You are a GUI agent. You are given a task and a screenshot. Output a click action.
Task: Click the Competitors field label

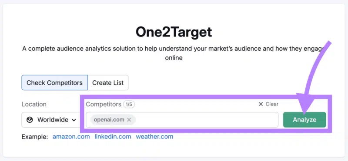pos(104,104)
